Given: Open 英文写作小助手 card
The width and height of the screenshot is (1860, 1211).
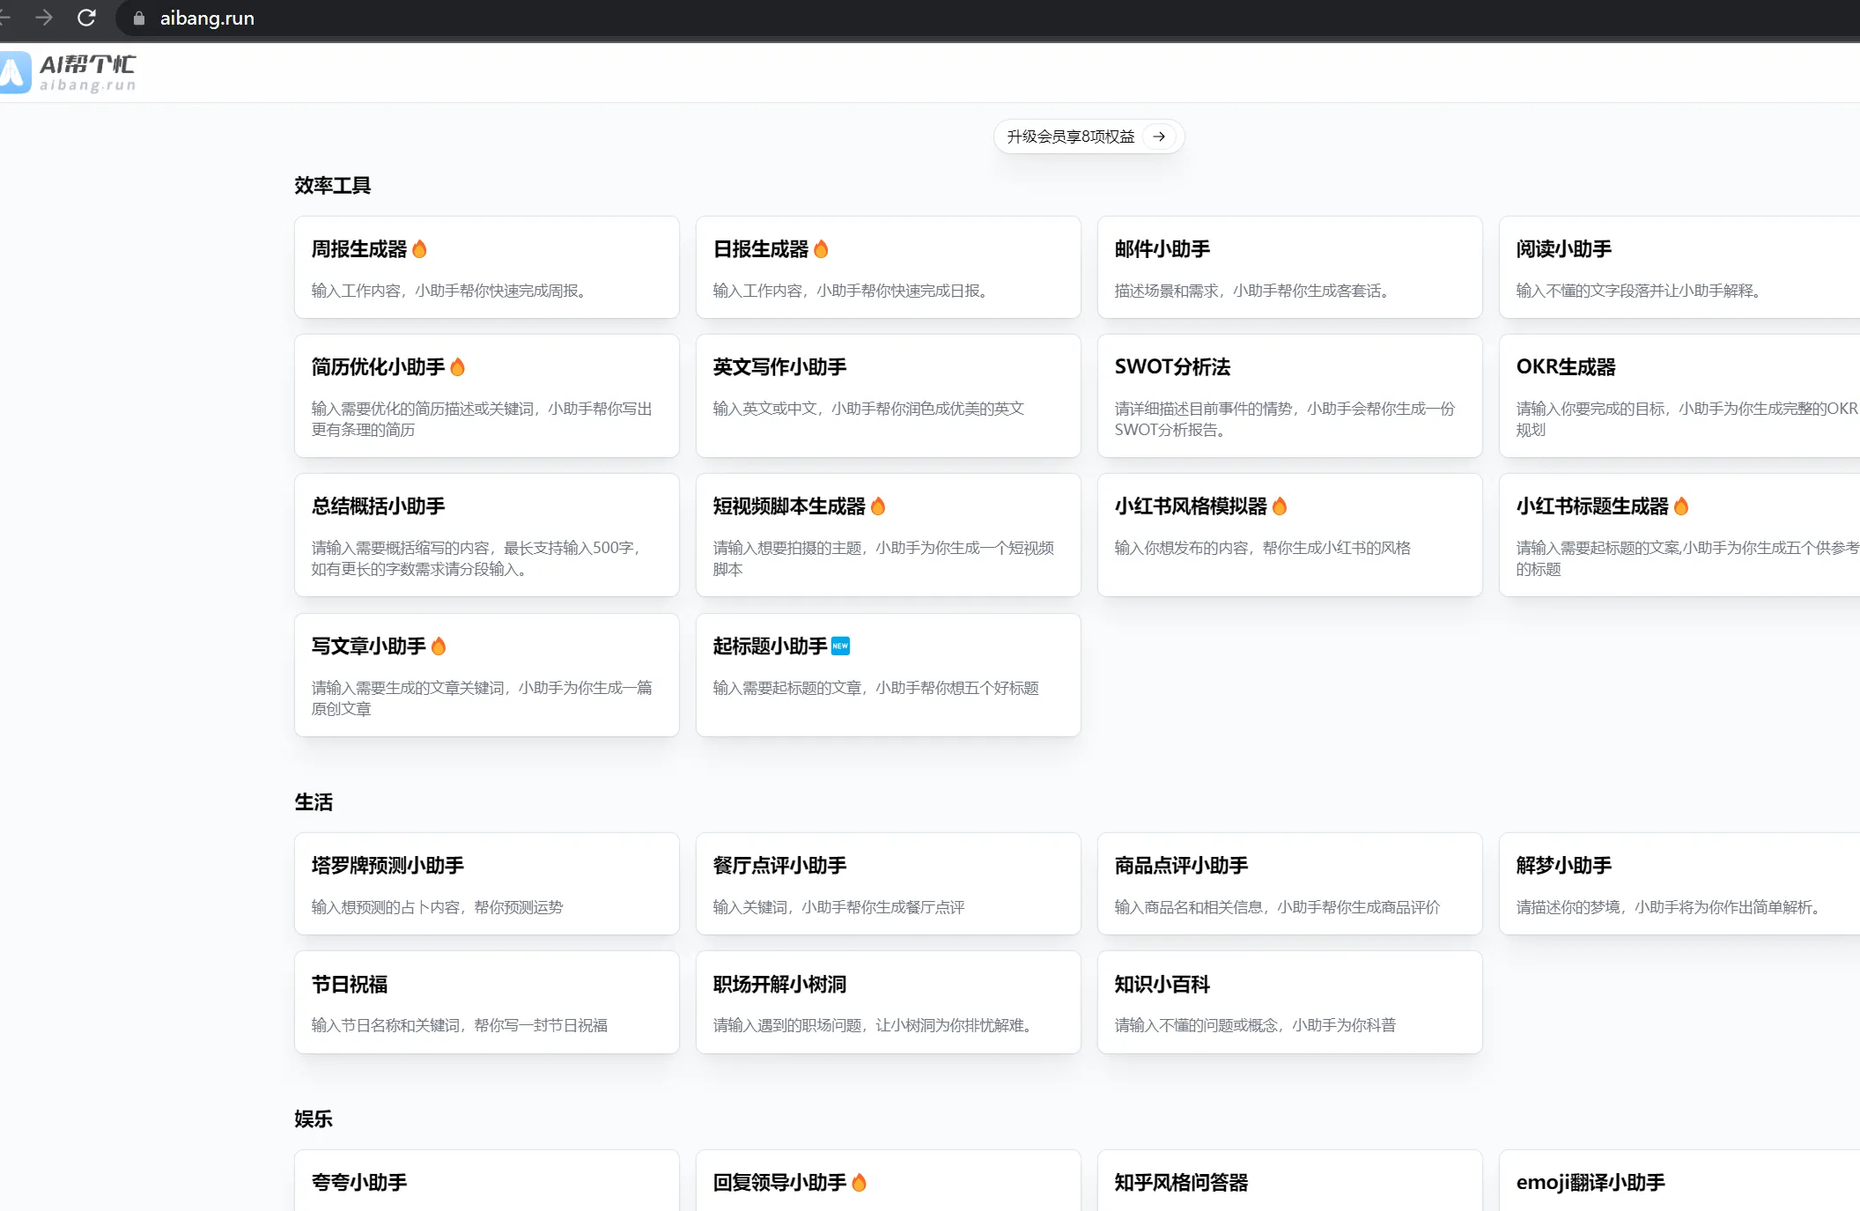Looking at the screenshot, I should (x=888, y=395).
